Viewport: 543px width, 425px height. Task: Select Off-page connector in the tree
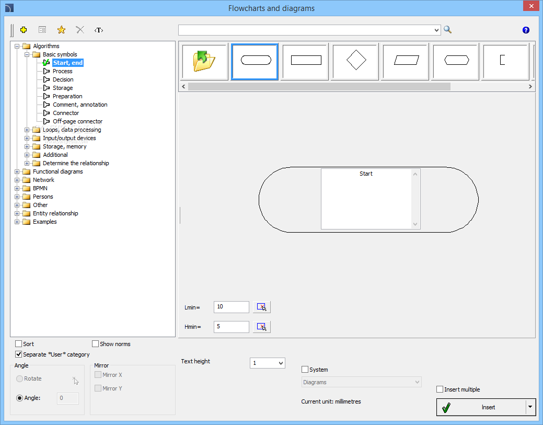[77, 121]
